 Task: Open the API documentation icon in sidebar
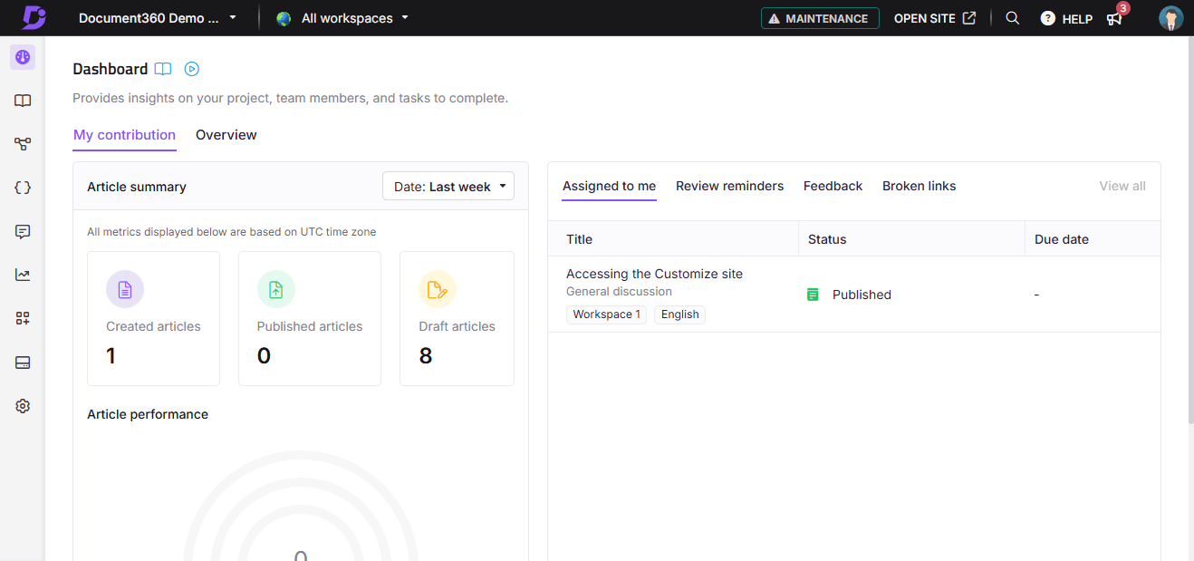click(22, 188)
